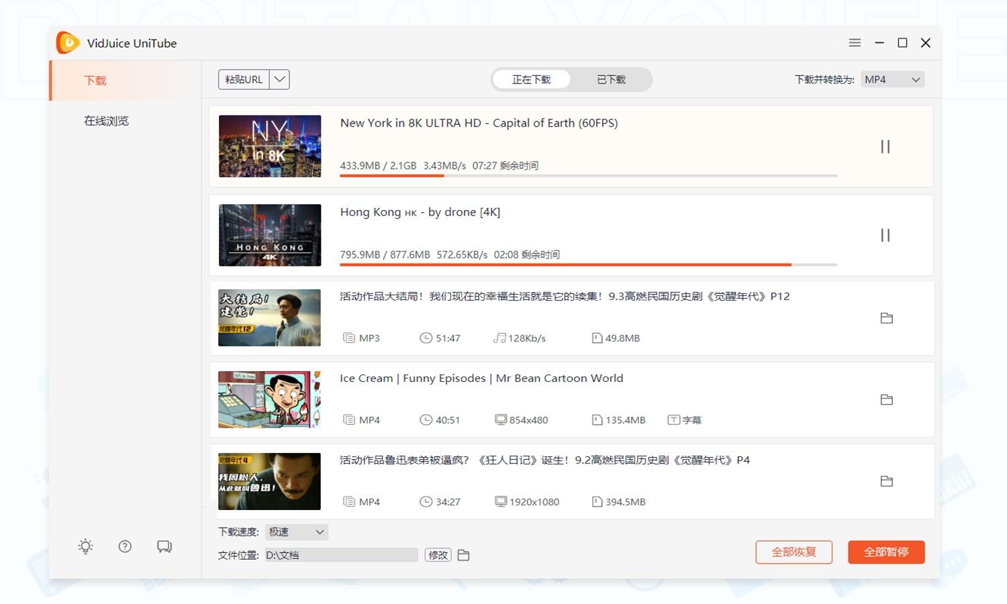Click the 全部恢复 button
This screenshot has height=604, width=1007.
tap(794, 552)
